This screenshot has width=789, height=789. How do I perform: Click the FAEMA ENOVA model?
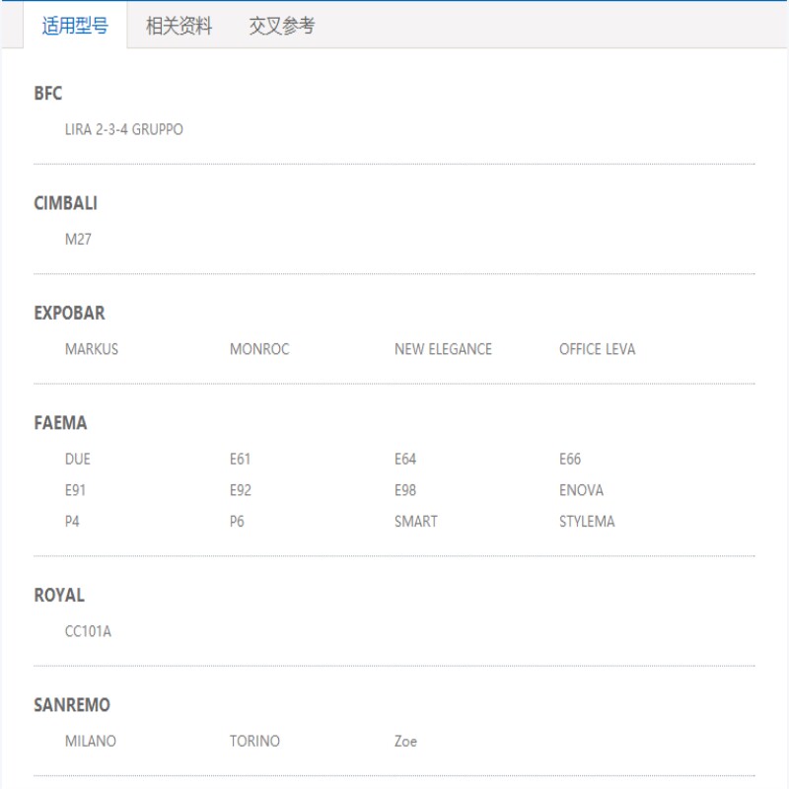point(581,490)
